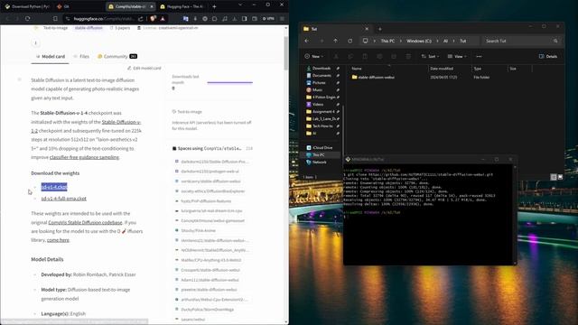
Task: Open Music in Explorer sidebar
Action: click(x=317, y=90)
